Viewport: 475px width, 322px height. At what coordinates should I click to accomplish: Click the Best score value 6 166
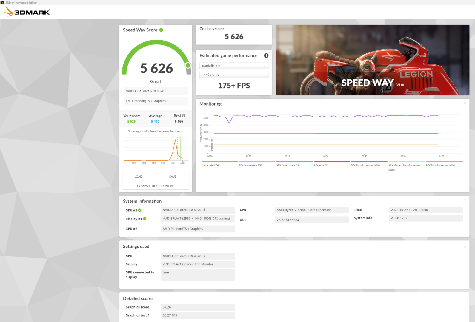click(x=179, y=121)
